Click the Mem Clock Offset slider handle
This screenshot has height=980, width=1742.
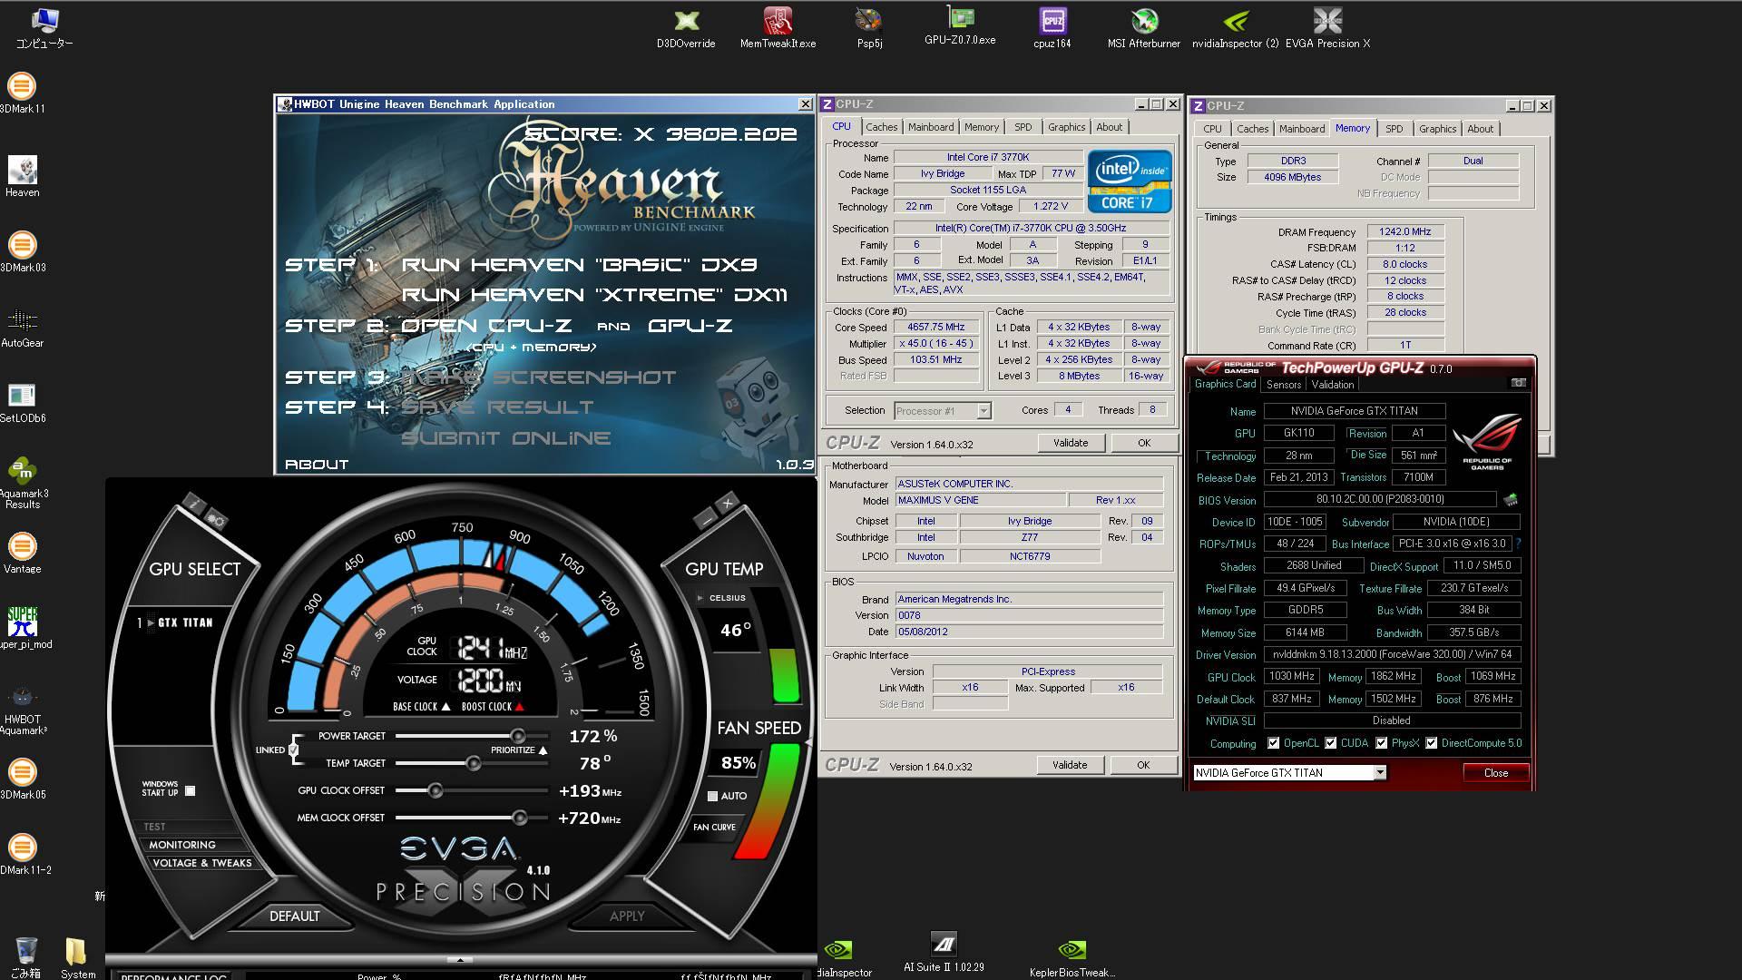coord(520,818)
